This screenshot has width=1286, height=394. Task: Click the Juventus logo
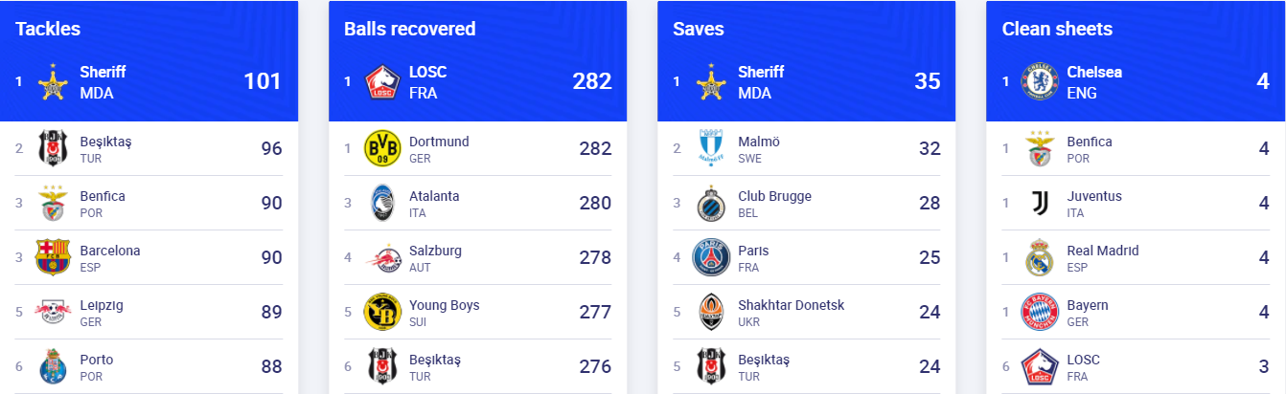[x=1040, y=203]
